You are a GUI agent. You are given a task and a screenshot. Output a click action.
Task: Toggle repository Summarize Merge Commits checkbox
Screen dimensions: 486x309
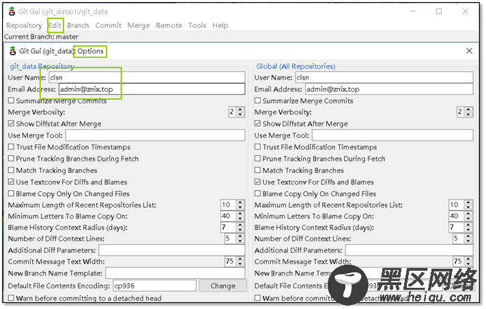click(x=11, y=100)
